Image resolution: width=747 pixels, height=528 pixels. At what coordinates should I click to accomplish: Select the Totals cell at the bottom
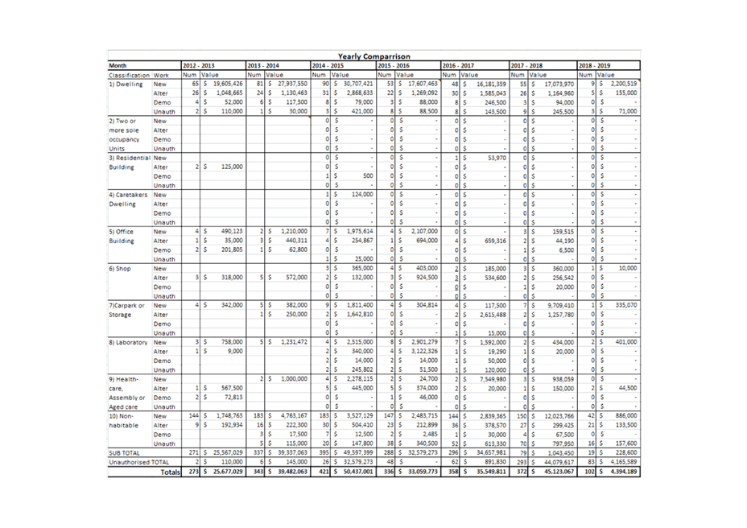pyautogui.click(x=169, y=472)
